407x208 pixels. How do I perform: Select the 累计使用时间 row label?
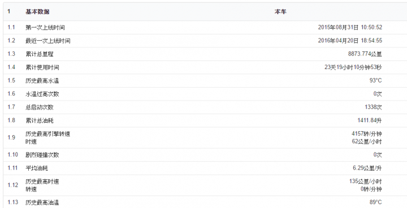[x=42, y=67]
